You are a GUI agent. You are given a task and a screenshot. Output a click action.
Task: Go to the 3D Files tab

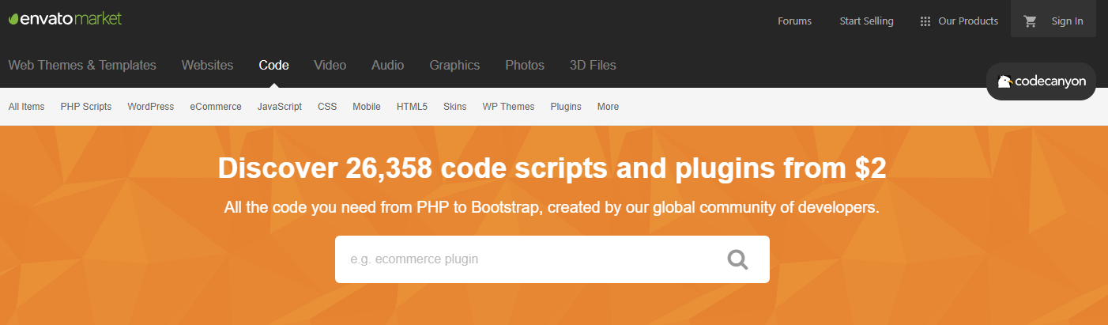(593, 66)
